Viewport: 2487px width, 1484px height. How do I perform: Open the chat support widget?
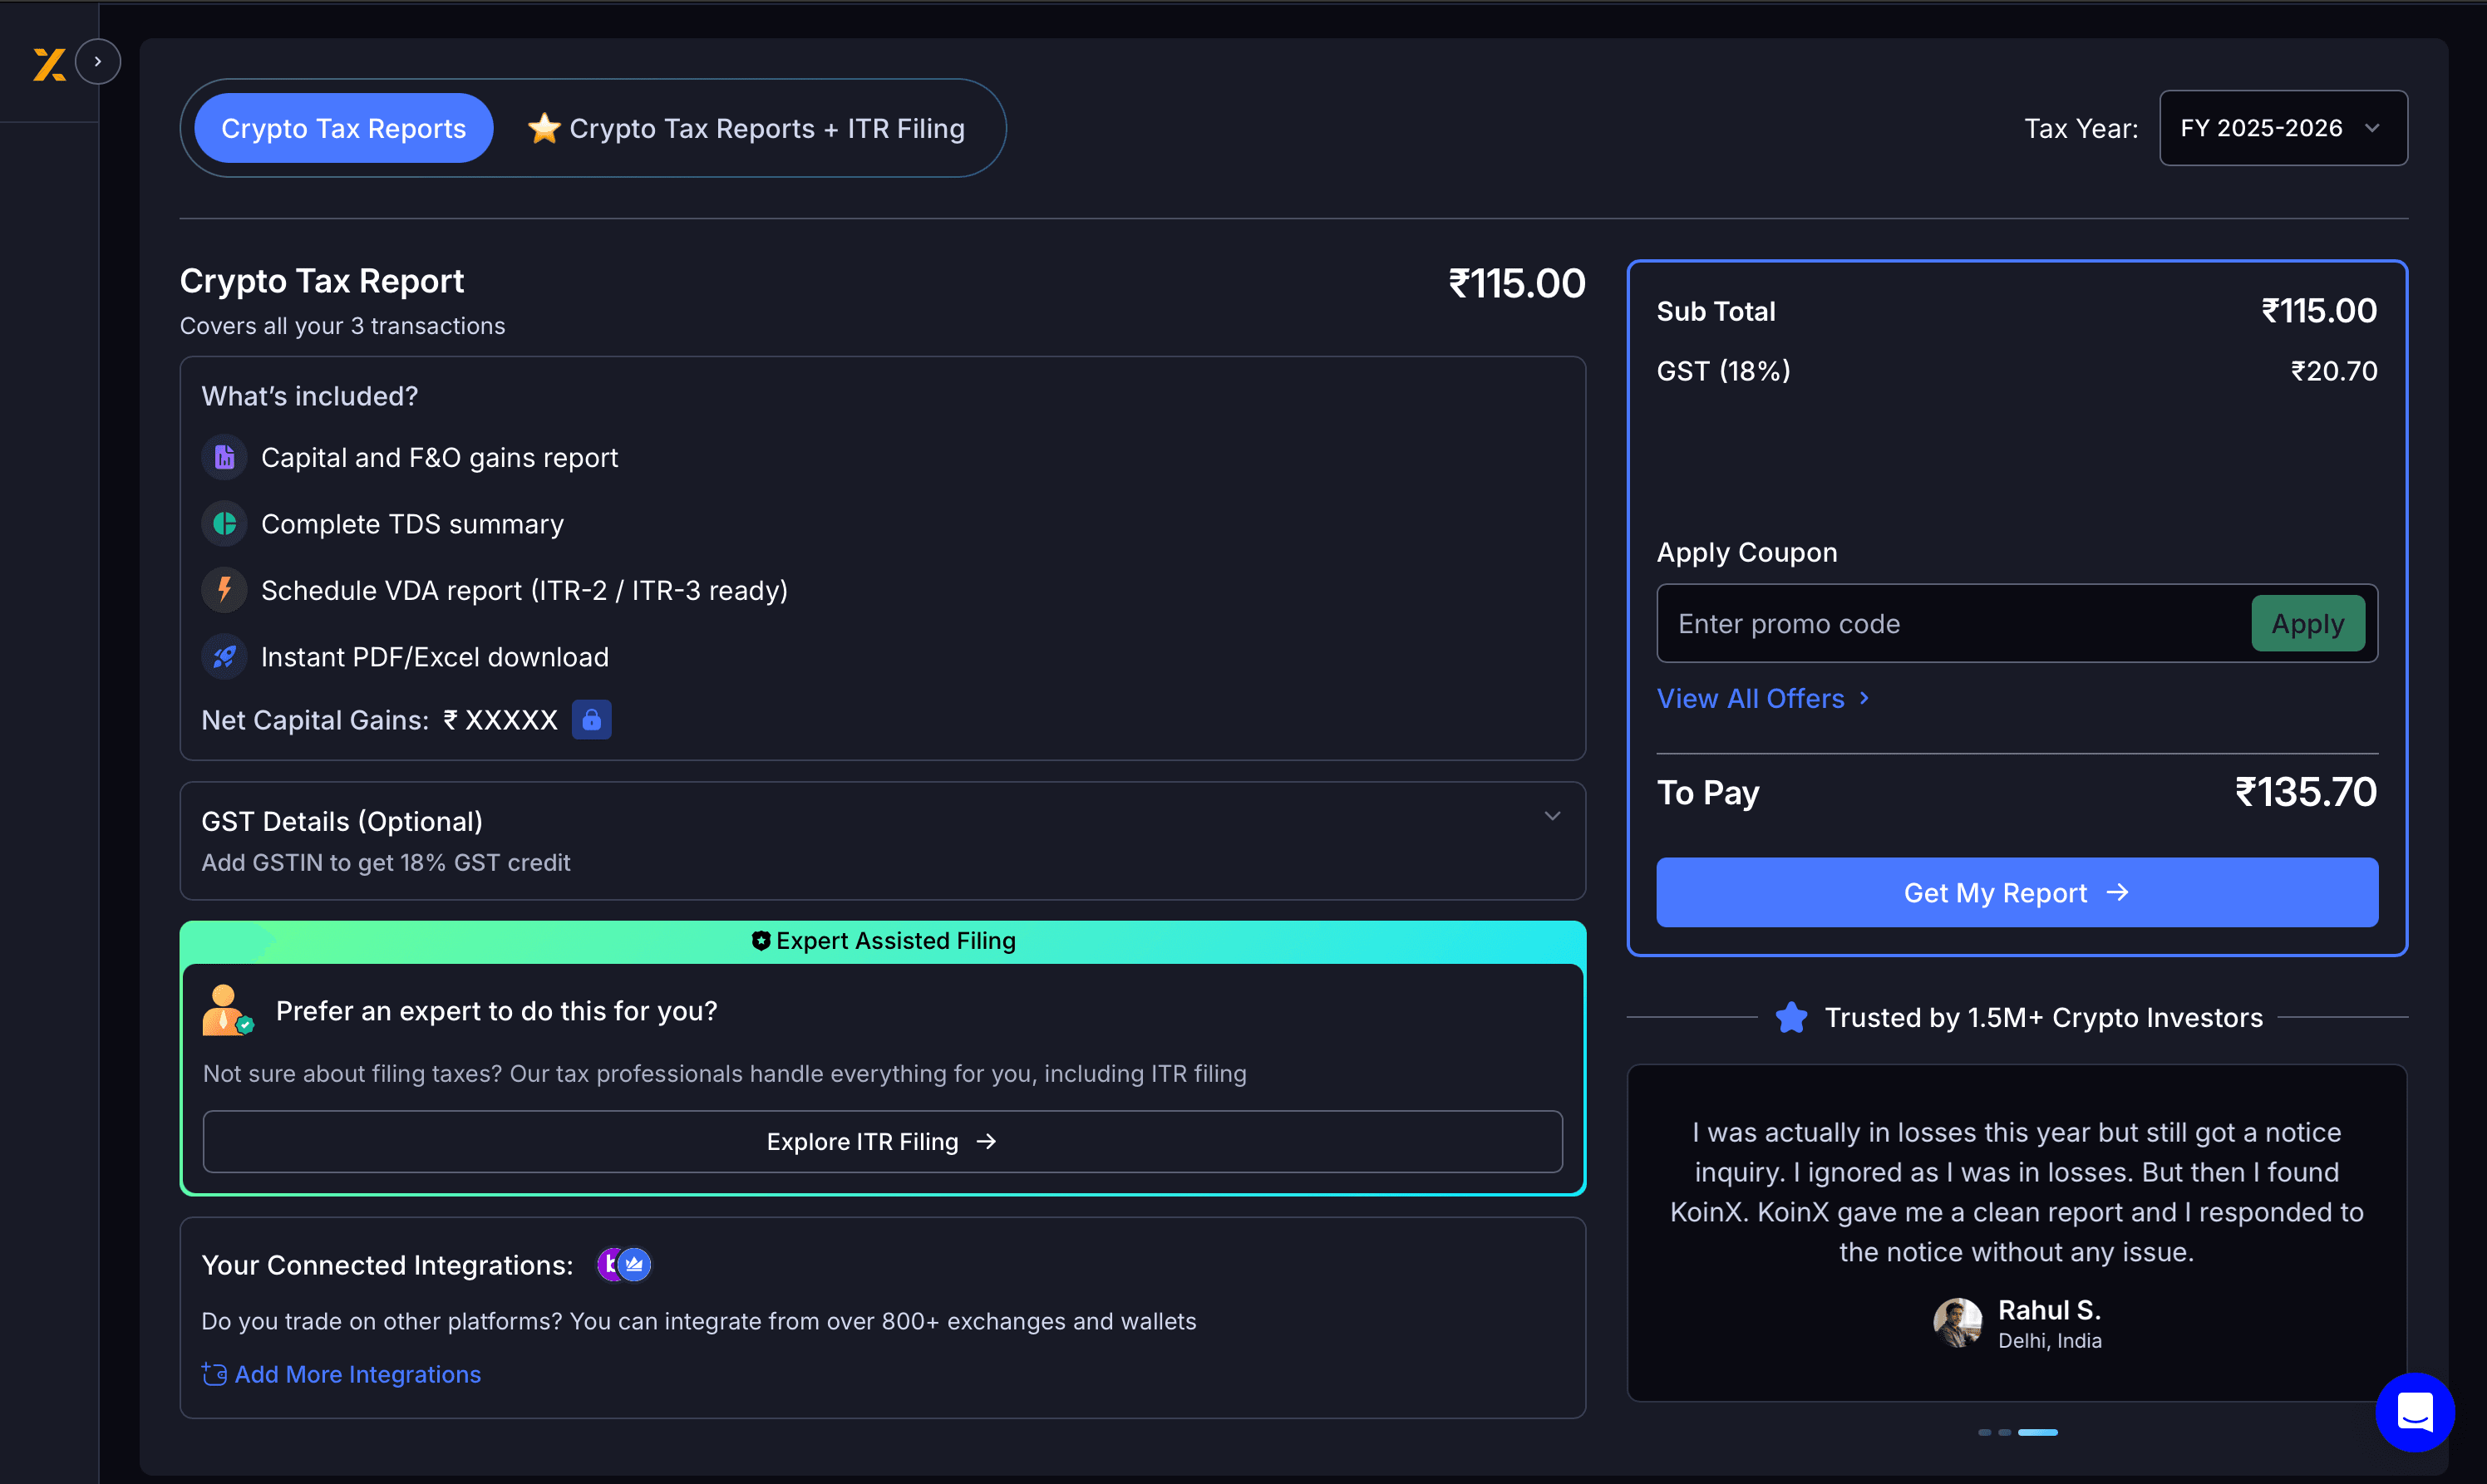[x=2415, y=1412]
